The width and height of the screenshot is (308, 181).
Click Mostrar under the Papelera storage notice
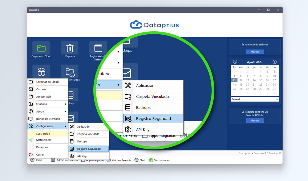(255, 121)
